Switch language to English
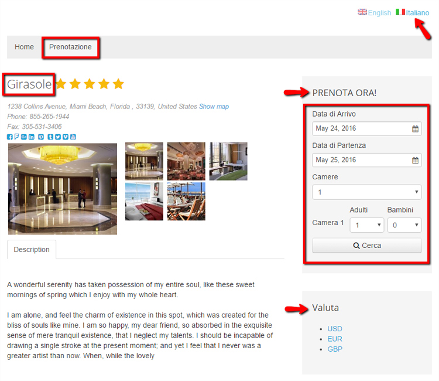439x381 pixels. (379, 13)
